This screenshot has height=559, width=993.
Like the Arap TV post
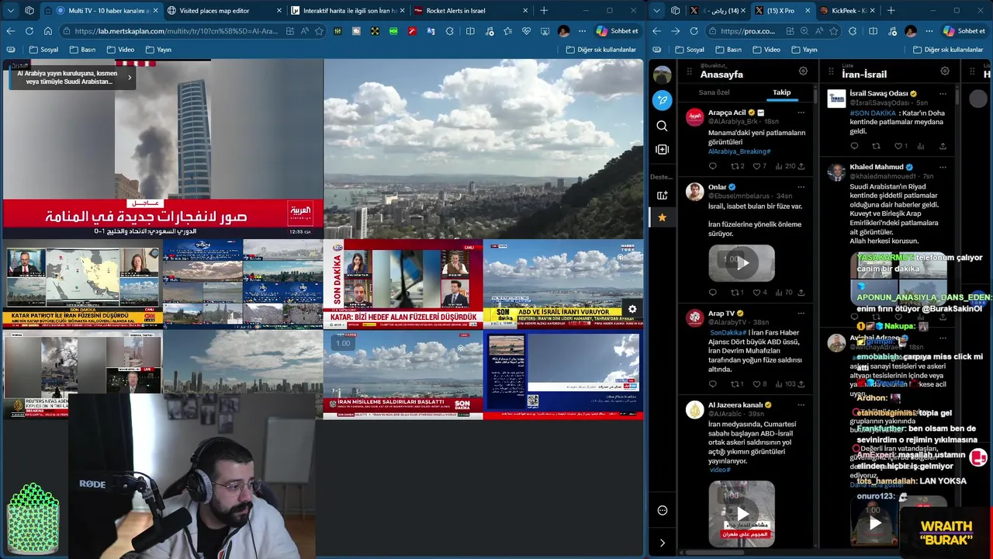click(x=756, y=384)
